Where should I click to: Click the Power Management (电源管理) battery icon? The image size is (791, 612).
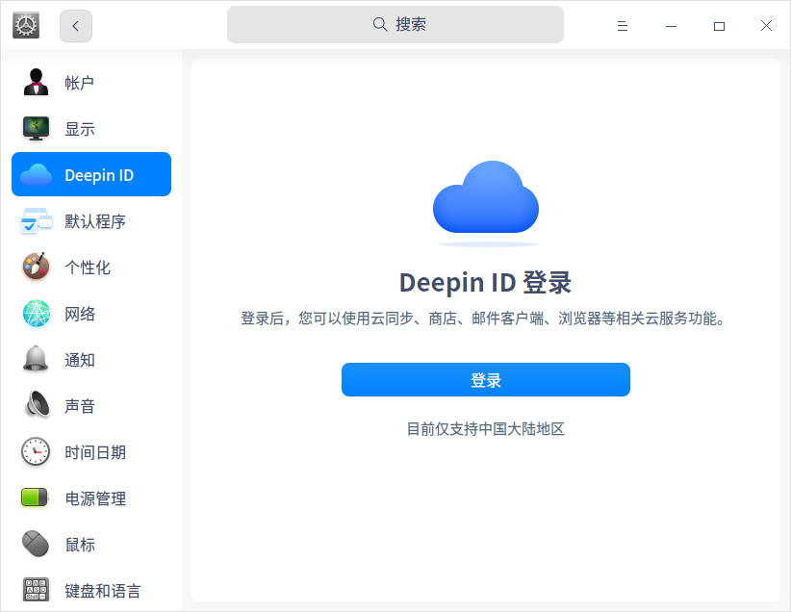pos(35,497)
